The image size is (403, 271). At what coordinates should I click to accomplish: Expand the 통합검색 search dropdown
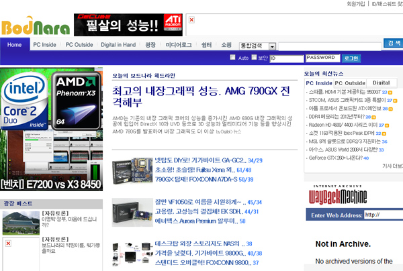coord(272,46)
